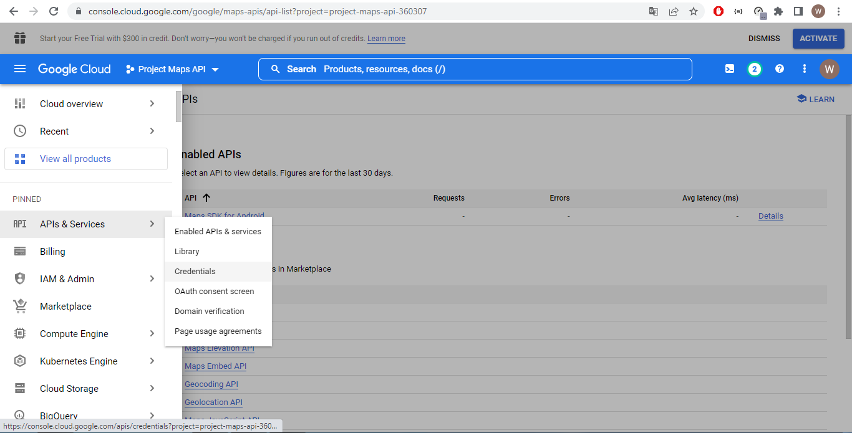Open the LEARN panel button
This screenshot has height=433, width=852.
point(816,99)
